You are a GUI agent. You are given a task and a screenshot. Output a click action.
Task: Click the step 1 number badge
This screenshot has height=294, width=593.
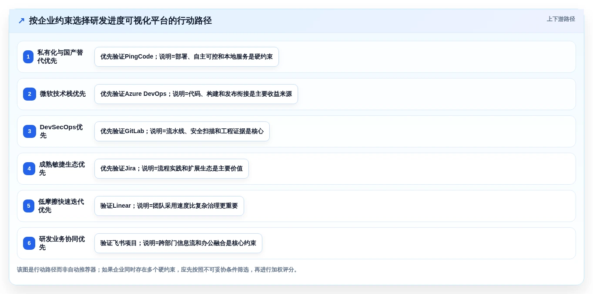tap(28, 57)
